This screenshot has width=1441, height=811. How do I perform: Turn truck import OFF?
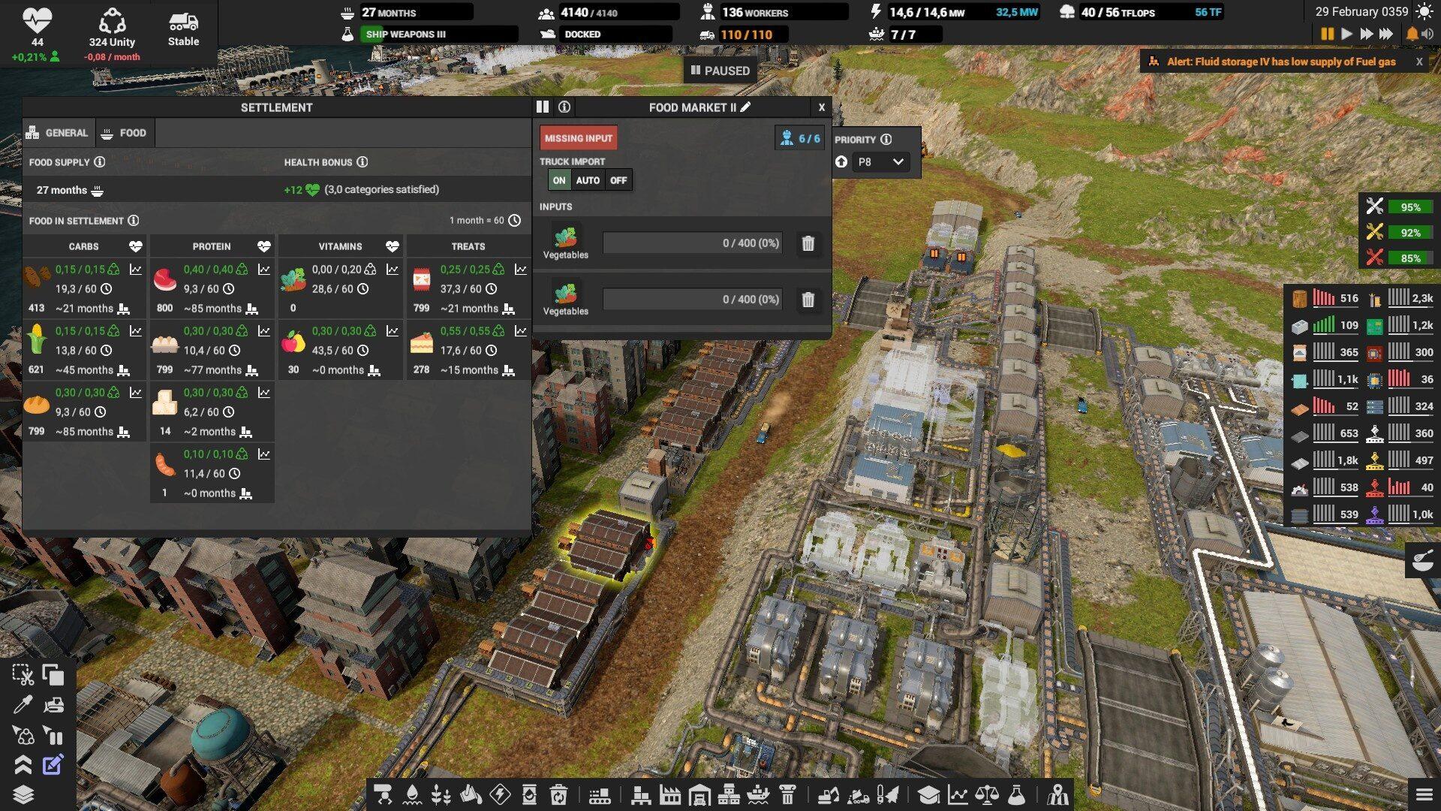618,180
